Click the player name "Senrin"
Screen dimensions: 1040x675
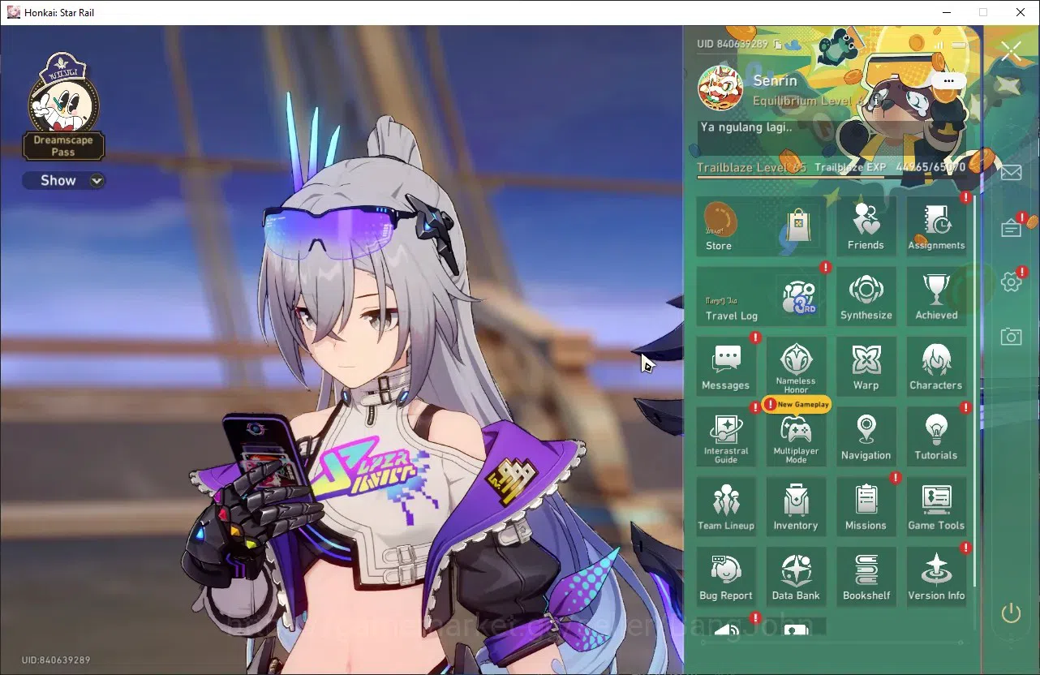pyautogui.click(x=775, y=80)
